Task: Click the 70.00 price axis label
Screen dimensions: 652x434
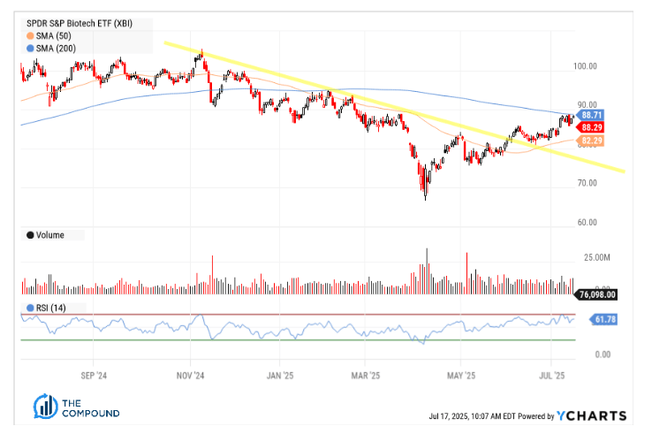Action: tap(588, 183)
